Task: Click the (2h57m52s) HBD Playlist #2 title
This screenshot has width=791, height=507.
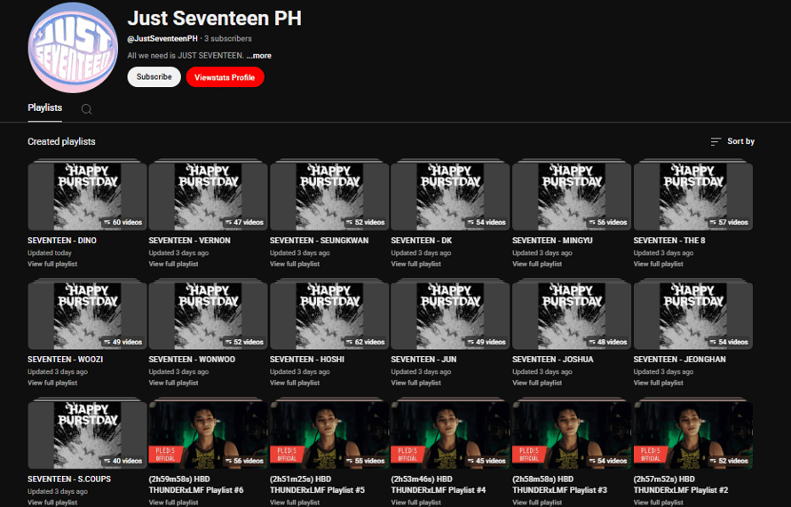Action: 681,485
